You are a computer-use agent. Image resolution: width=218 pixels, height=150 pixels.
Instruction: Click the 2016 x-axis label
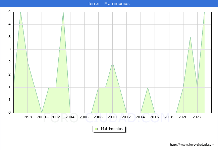point(155,117)
